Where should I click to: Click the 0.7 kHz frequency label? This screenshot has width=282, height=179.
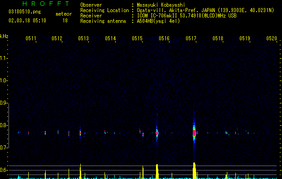coord(4,148)
